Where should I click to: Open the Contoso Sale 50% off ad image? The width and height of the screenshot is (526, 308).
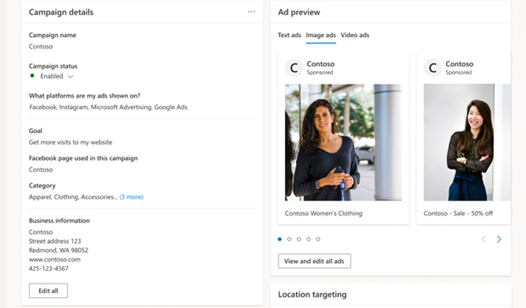(x=459, y=142)
